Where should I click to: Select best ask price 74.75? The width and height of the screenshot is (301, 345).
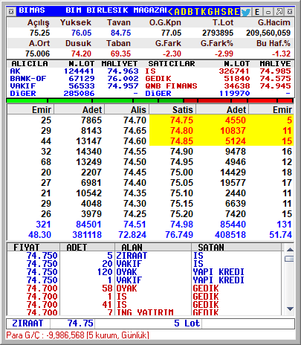(181, 120)
